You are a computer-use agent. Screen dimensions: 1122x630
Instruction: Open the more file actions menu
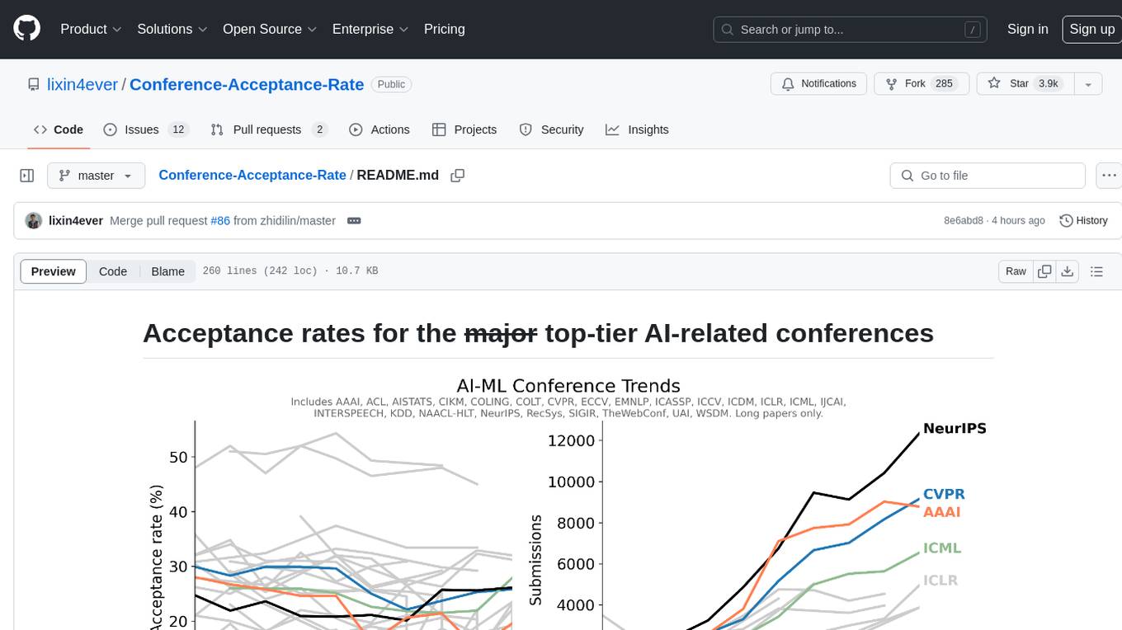coord(1109,176)
